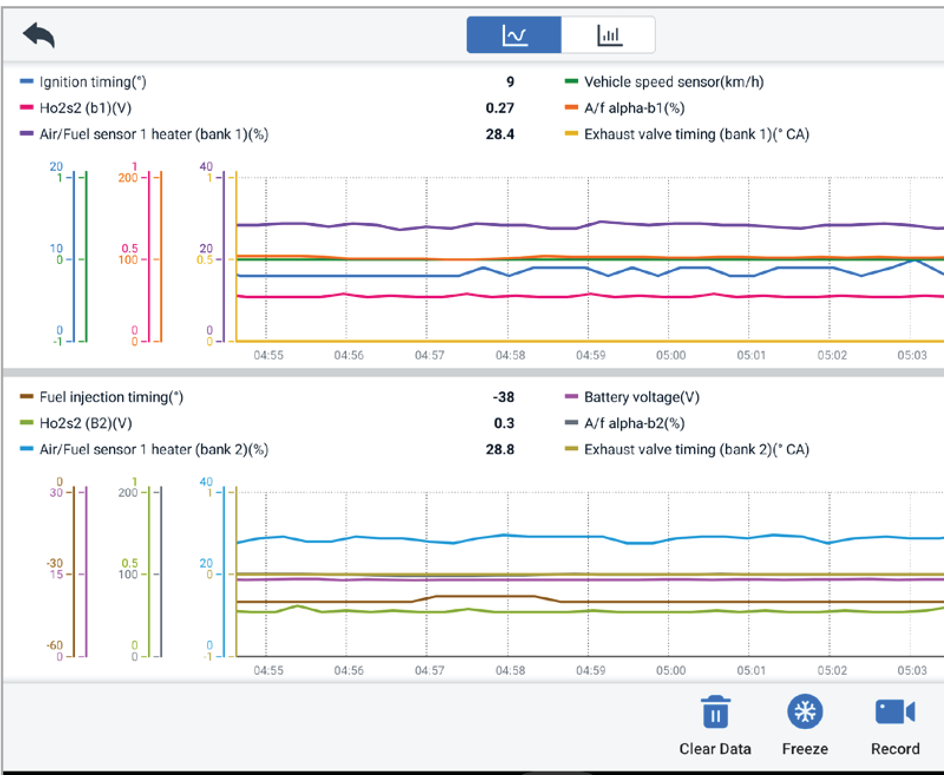Select Battery voltage(V) legend entry
Image resolution: width=944 pixels, height=775 pixels.
641,397
